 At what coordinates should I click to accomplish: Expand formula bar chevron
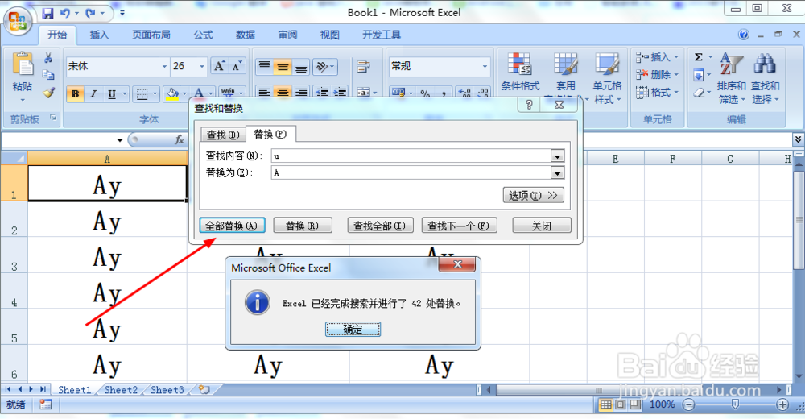pos(798,139)
